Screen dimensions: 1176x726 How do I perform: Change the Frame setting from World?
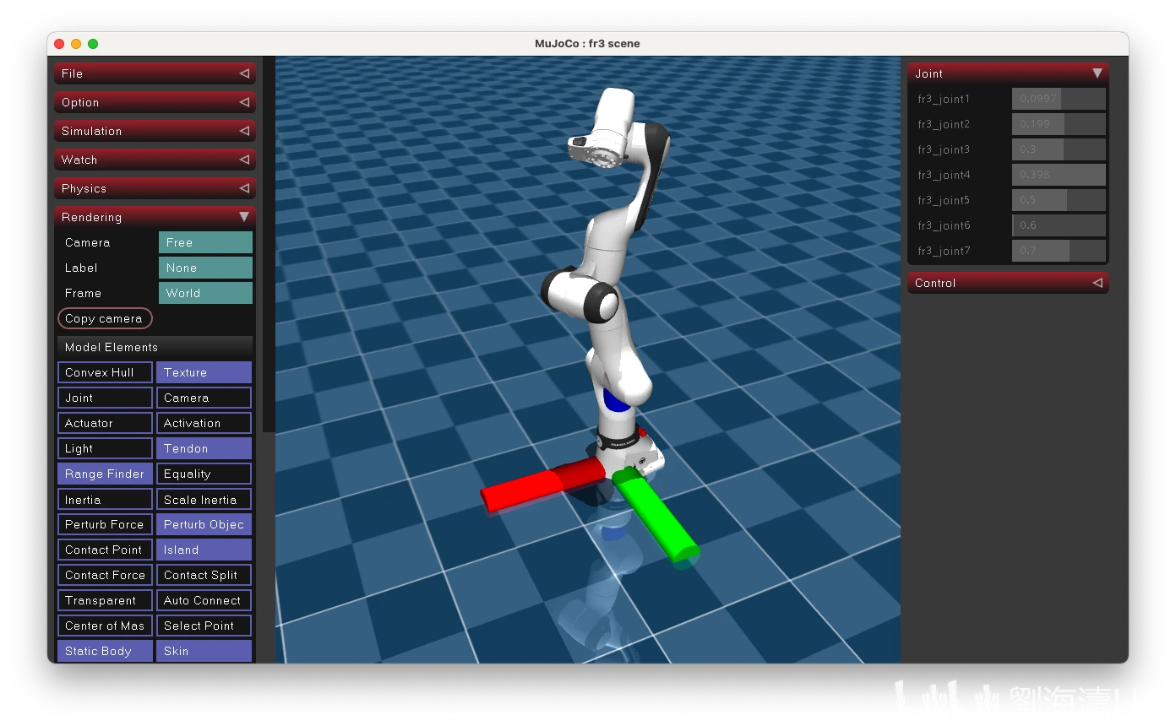click(x=205, y=293)
